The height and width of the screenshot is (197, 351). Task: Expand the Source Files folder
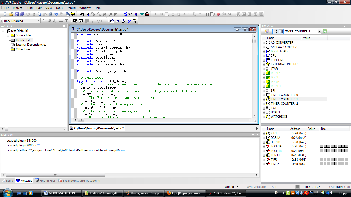(x=8, y=35)
